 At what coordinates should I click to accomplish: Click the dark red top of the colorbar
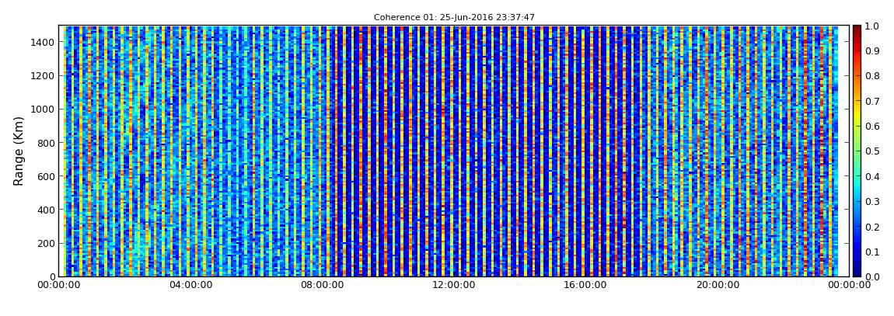click(x=857, y=30)
